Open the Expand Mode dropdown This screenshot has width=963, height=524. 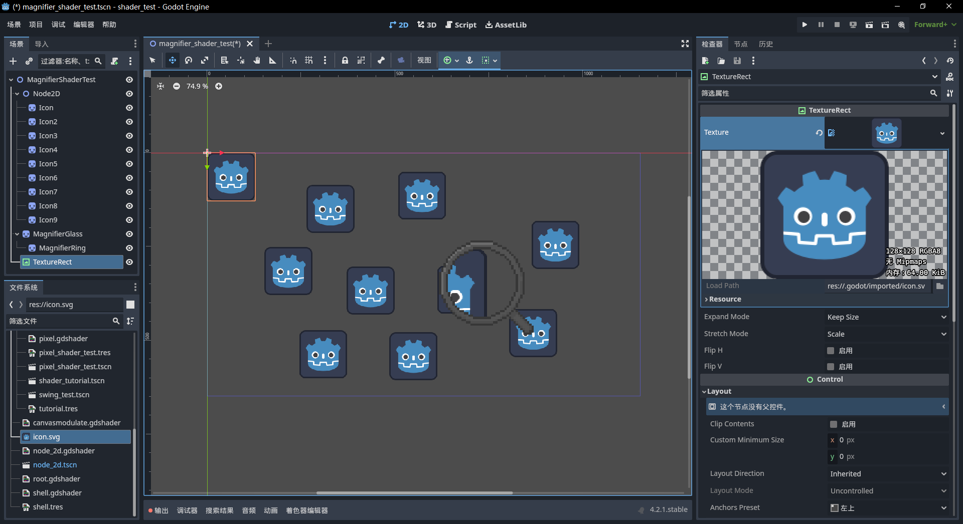click(886, 317)
